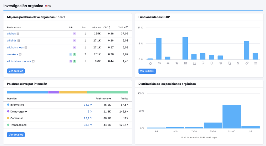The height and width of the screenshot is (146, 266).
Task: Open SERP snapshot icon beside sneakers keyword
Action: tap(20, 54)
